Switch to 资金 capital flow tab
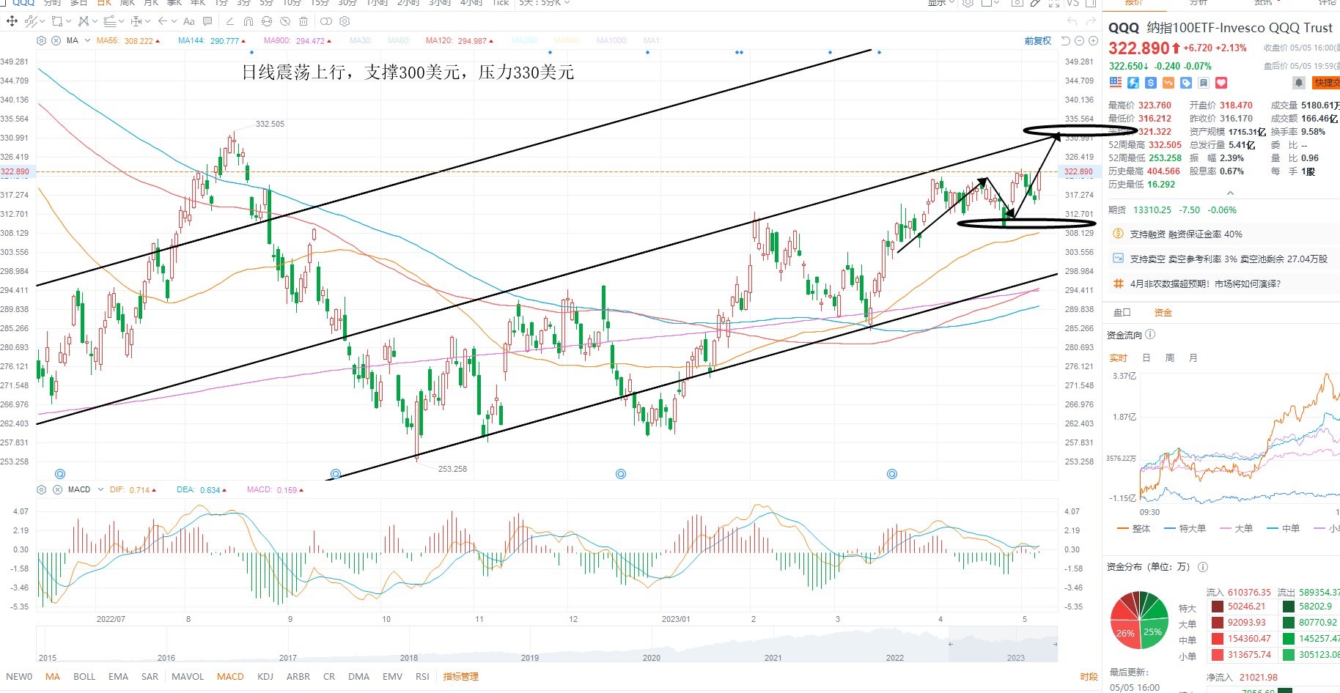This screenshot has height=693, width=1340. click(x=1163, y=312)
